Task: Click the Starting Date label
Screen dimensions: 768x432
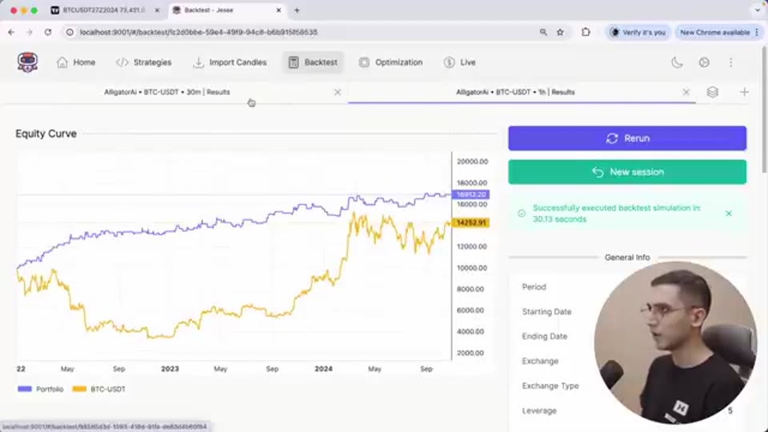Action: click(546, 311)
